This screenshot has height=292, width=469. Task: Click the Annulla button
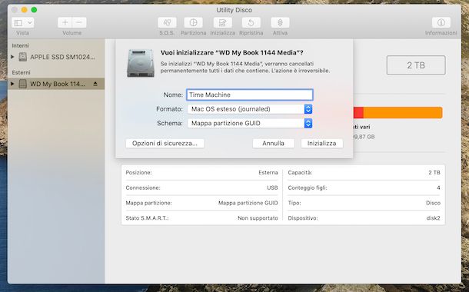[x=274, y=144]
